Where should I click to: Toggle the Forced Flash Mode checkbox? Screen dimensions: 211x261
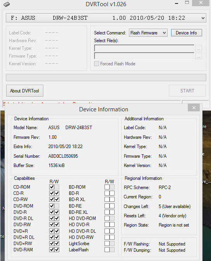coord(96,64)
